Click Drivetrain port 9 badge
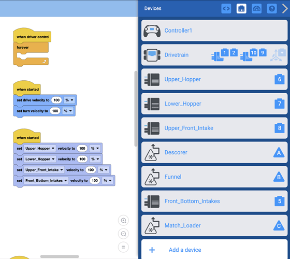This screenshot has height=259, width=290. [263, 53]
